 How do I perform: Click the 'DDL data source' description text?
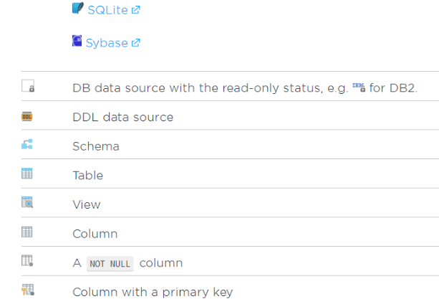point(122,117)
